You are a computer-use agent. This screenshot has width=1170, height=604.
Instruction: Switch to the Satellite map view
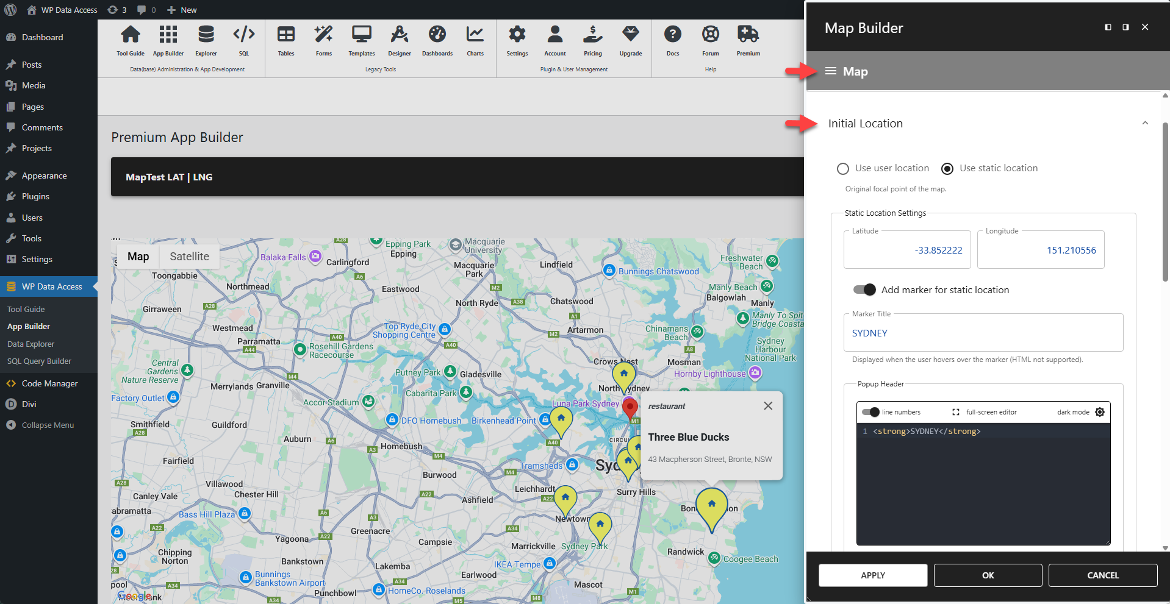(189, 256)
